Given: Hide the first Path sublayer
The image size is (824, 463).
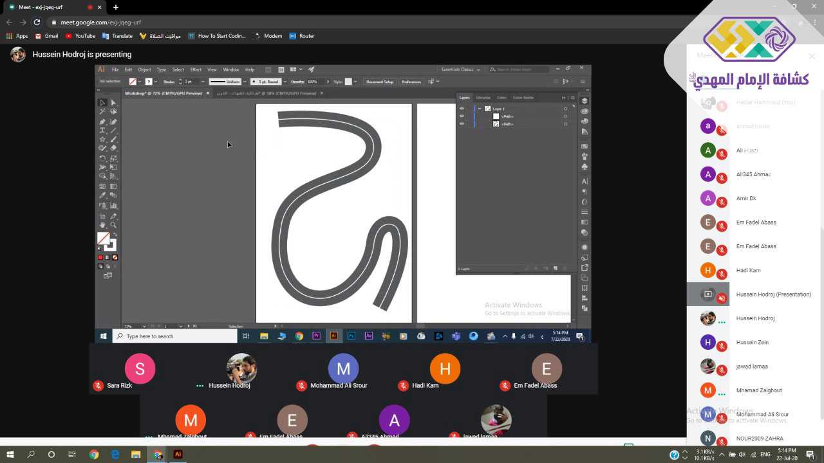Looking at the screenshot, I should click(x=462, y=116).
